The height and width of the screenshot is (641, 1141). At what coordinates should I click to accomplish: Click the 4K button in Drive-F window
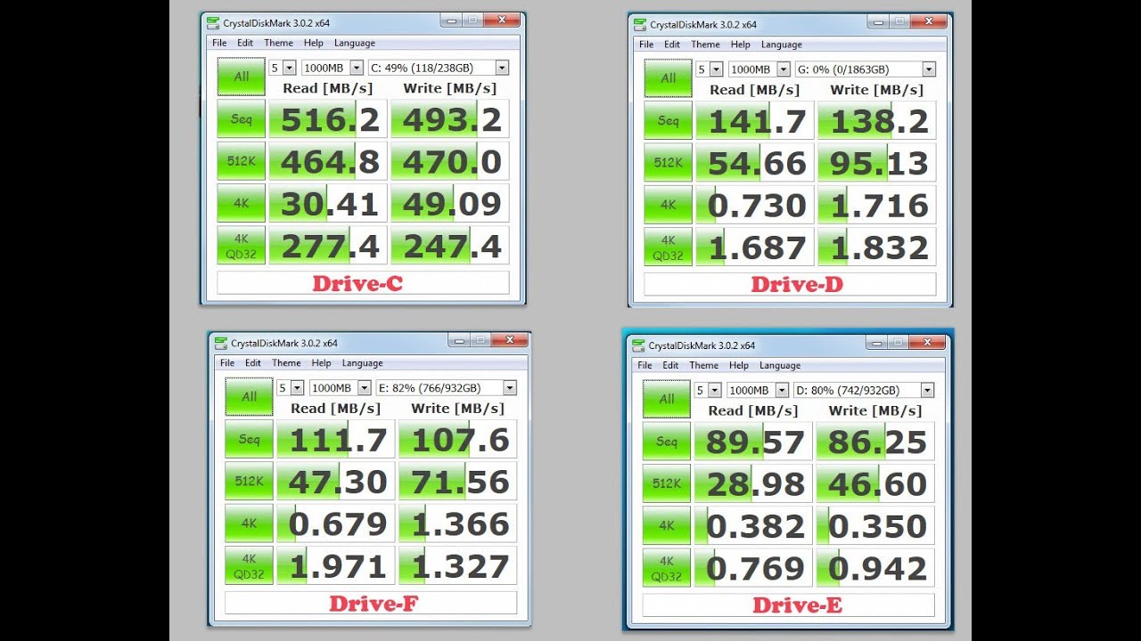tap(249, 523)
